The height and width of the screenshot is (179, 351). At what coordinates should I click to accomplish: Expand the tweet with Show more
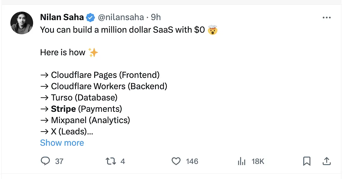pos(62,143)
